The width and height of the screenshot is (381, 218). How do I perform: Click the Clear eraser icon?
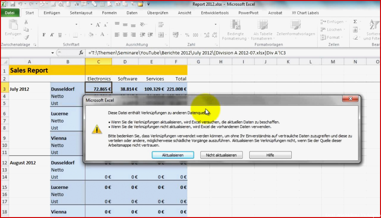[x=355, y=37]
